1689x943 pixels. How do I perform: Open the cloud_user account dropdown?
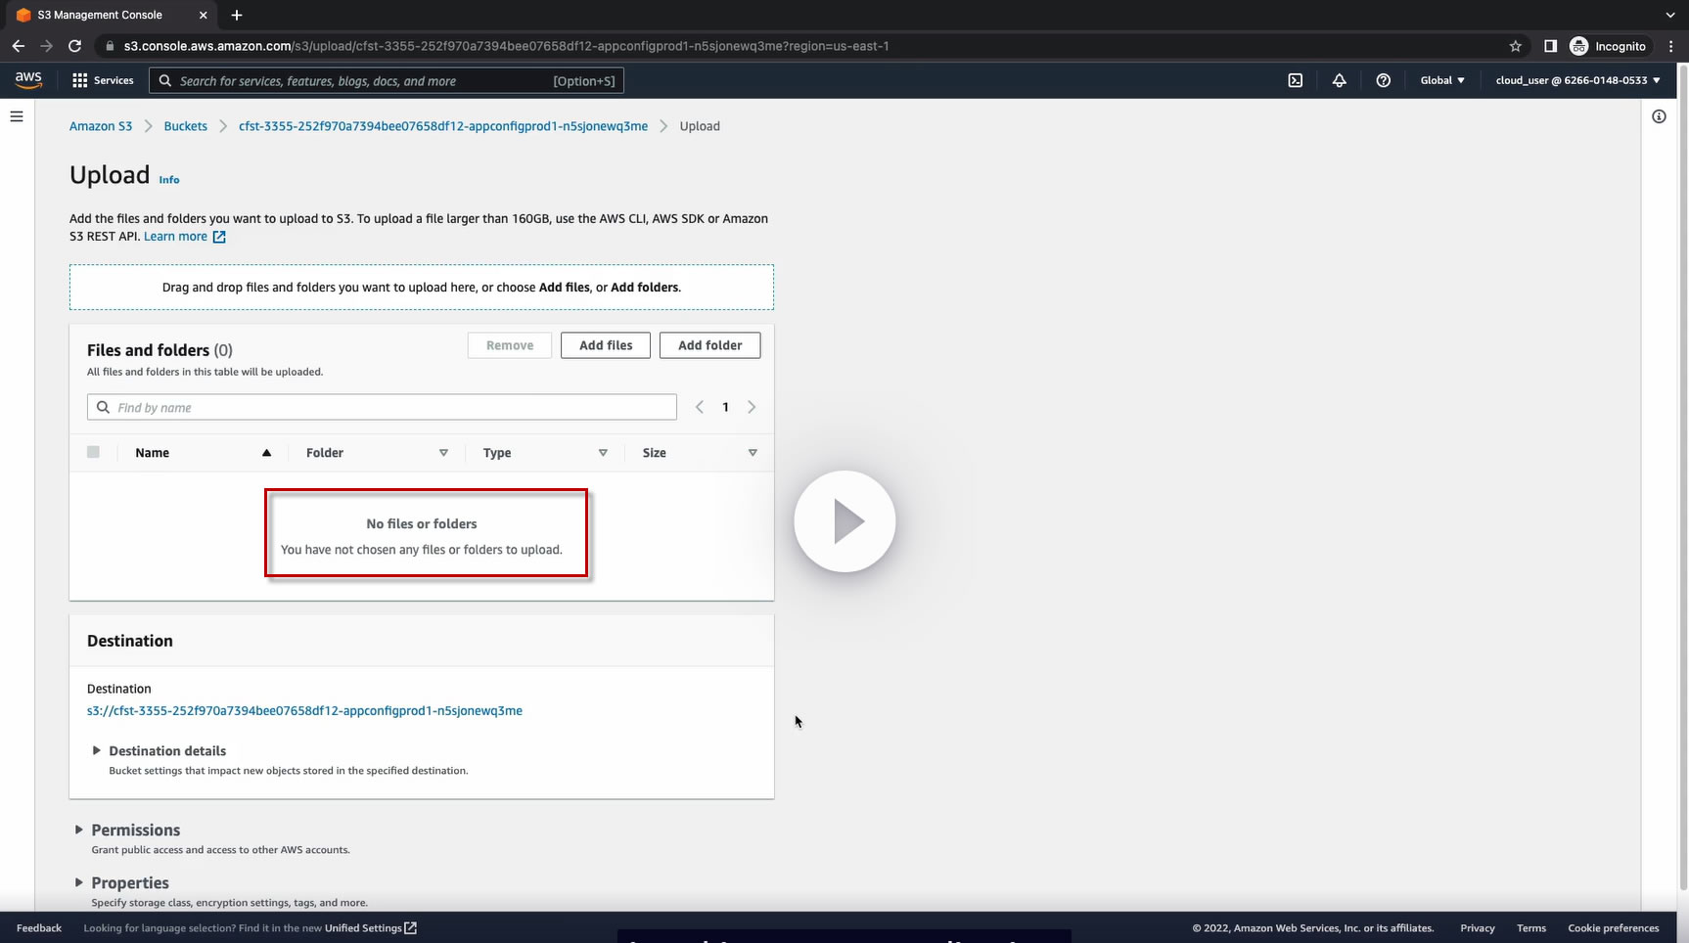[x=1577, y=80]
